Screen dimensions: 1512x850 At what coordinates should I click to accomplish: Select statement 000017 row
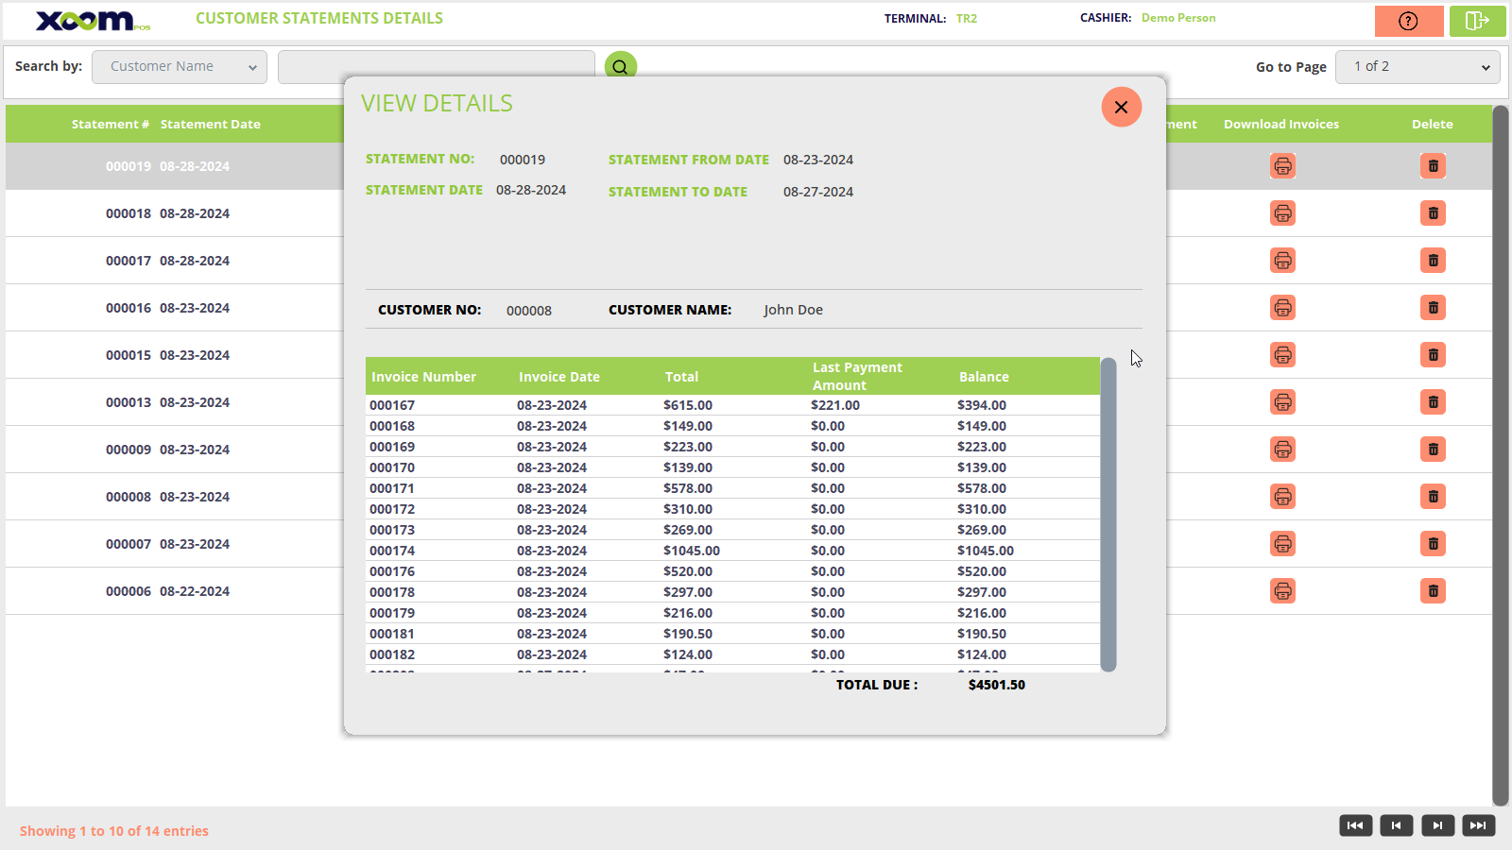[x=168, y=261]
